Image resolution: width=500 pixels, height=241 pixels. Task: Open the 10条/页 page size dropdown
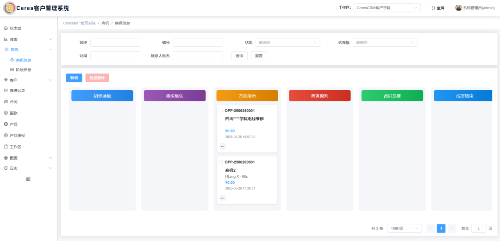click(404, 228)
